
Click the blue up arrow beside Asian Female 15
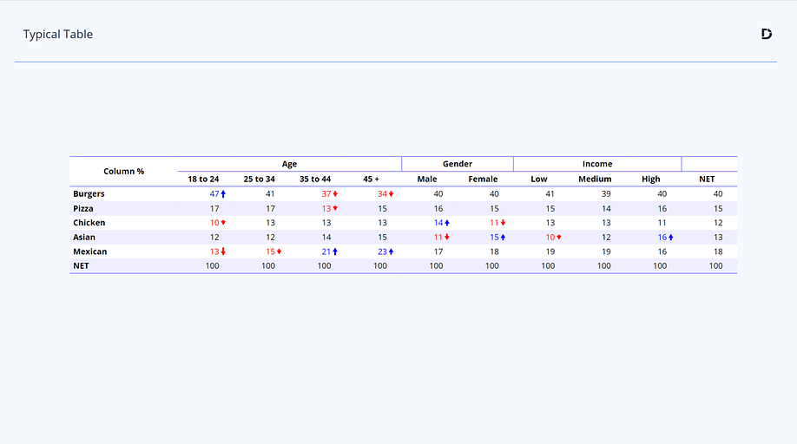(x=504, y=237)
